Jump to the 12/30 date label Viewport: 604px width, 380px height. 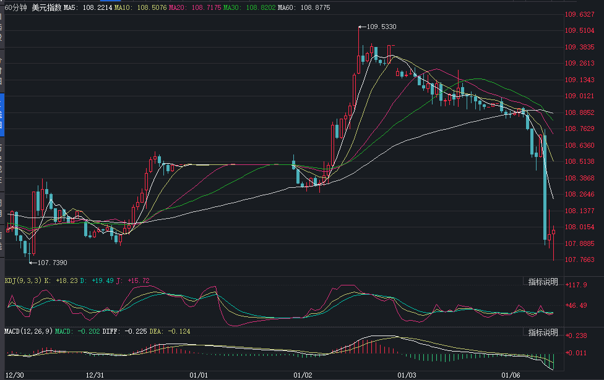pos(15,375)
